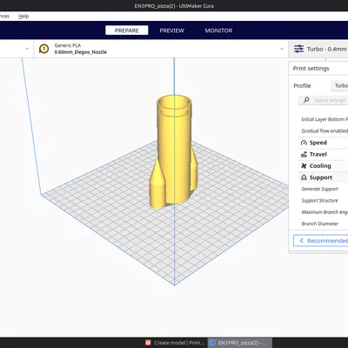Click the Cura taskbar icon
Screen dimensions: 348x348
click(212, 343)
